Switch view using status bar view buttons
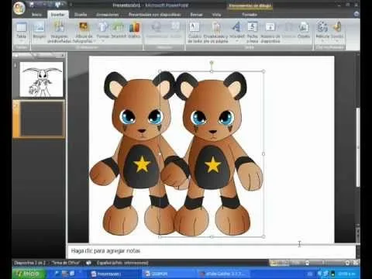 (x=279, y=263)
